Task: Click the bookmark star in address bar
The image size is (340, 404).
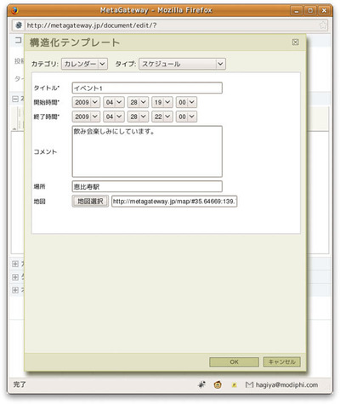Action: [x=323, y=26]
